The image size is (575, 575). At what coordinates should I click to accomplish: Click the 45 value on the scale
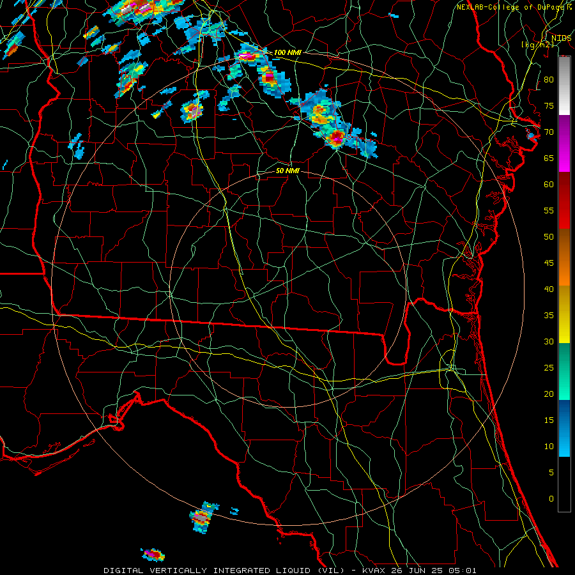coord(549,263)
